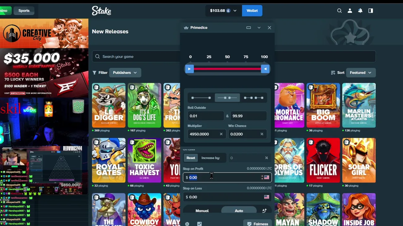Click the $35,000 weekly raffle banner

[44, 73]
